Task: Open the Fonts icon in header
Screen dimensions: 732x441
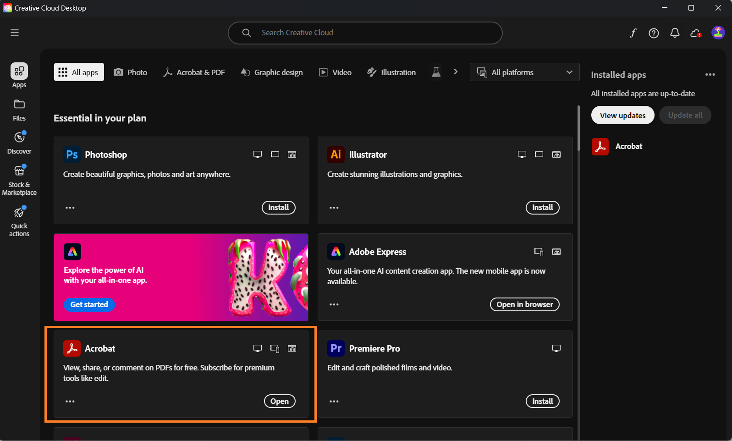Action: [633, 33]
